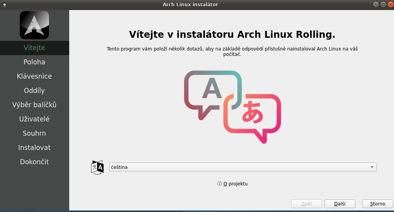394x212 pixels.
Task: Maximize the installer window
Action: [x=382, y=4]
